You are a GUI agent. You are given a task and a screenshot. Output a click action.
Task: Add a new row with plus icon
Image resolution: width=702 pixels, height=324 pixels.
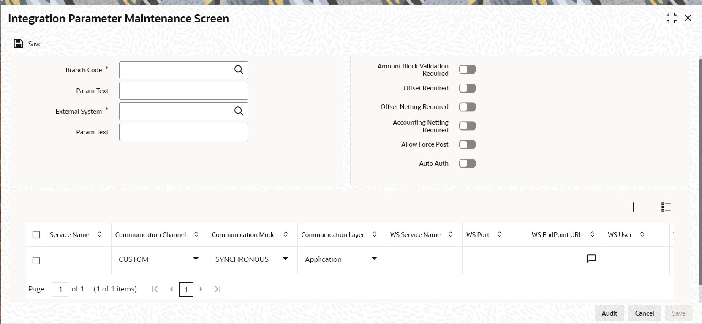click(x=633, y=207)
